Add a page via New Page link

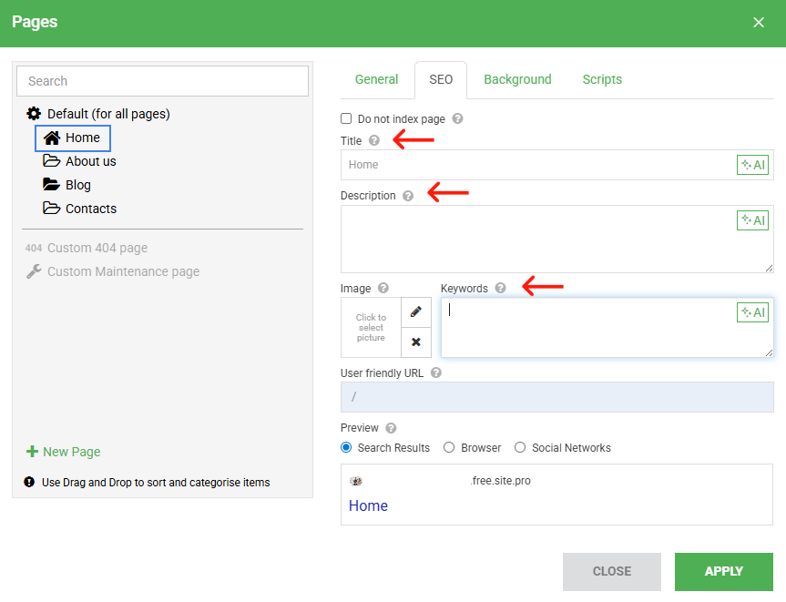coord(71,452)
